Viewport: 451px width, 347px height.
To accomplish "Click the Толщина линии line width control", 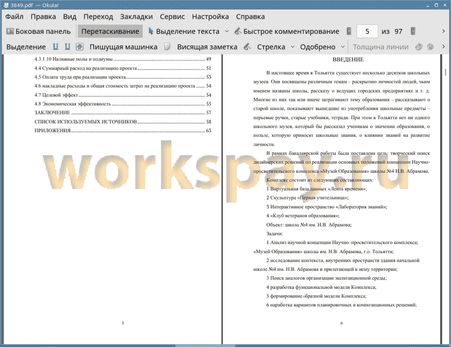I will tap(381, 47).
